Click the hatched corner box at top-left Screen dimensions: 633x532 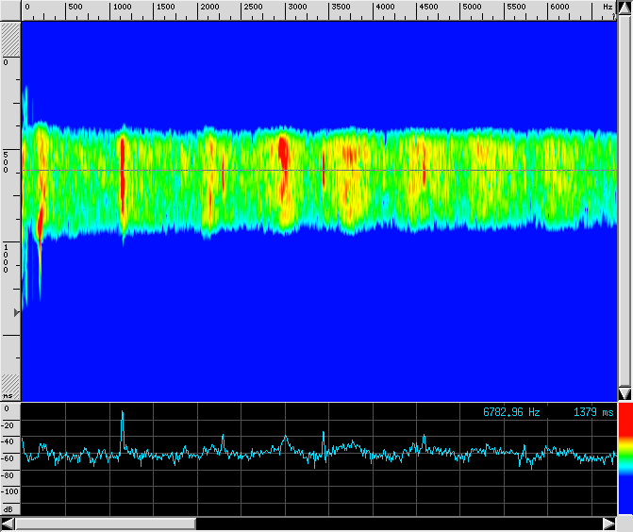point(10,40)
